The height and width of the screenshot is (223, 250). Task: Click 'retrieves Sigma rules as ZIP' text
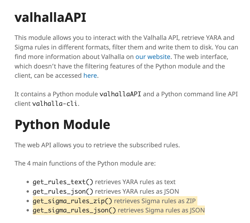tap(155, 201)
